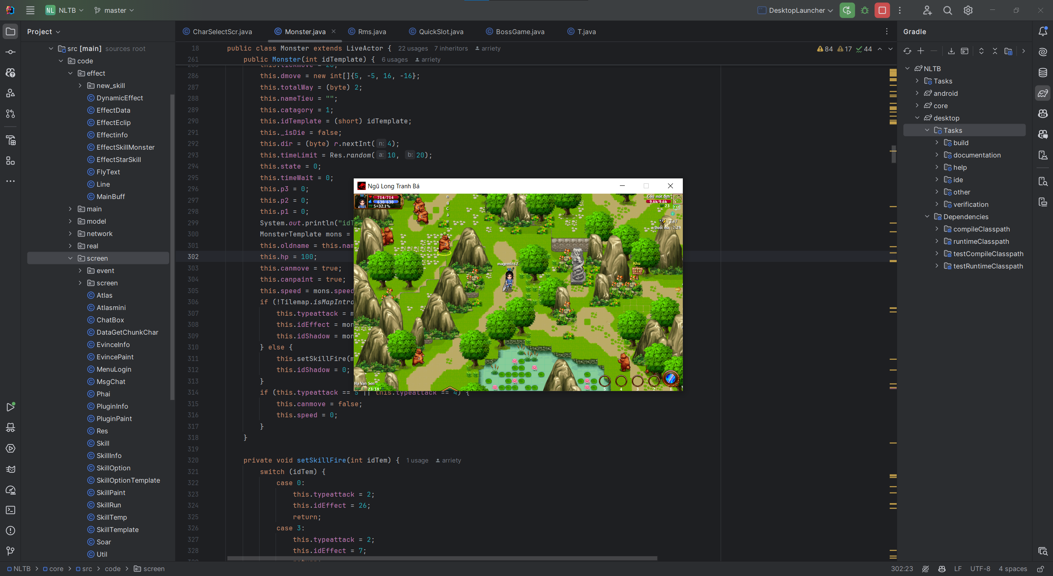Switch to Rms.java tab
Image resolution: width=1053 pixels, height=576 pixels.
tap(371, 32)
